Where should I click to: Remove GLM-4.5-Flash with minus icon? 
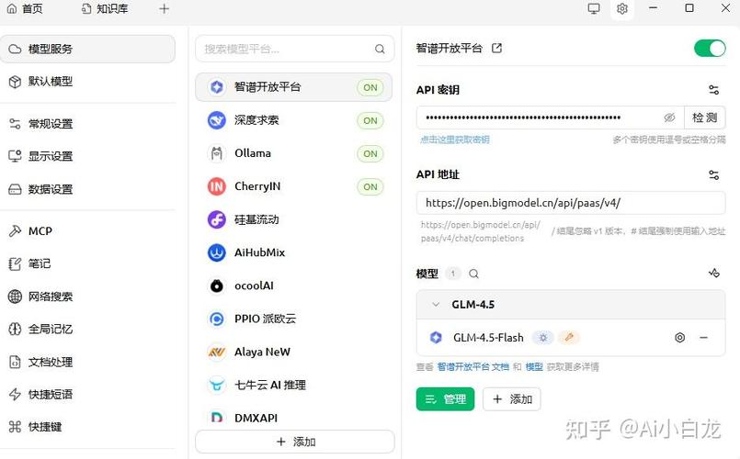tap(703, 338)
